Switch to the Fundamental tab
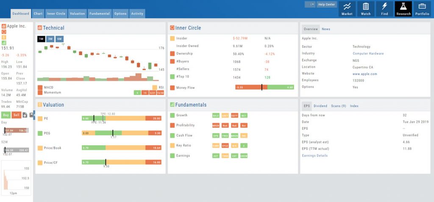This screenshot has height=202, width=434. point(100,14)
